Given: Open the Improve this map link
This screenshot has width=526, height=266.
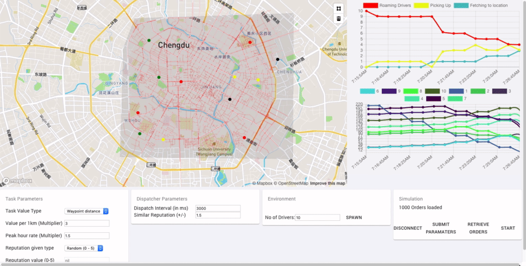Looking at the screenshot, I should pos(327,183).
